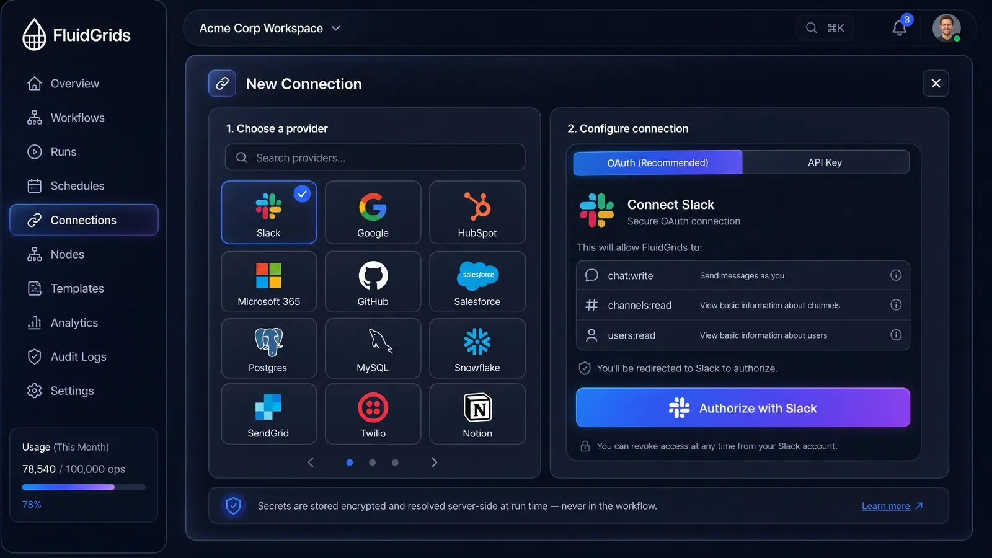
Task: Select the HubSpot provider card
Action: tap(477, 212)
